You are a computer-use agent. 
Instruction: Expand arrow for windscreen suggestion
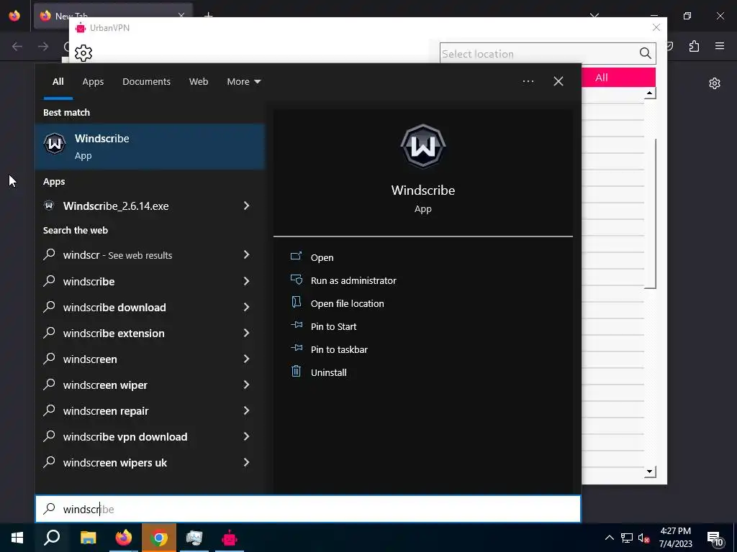[246, 359]
